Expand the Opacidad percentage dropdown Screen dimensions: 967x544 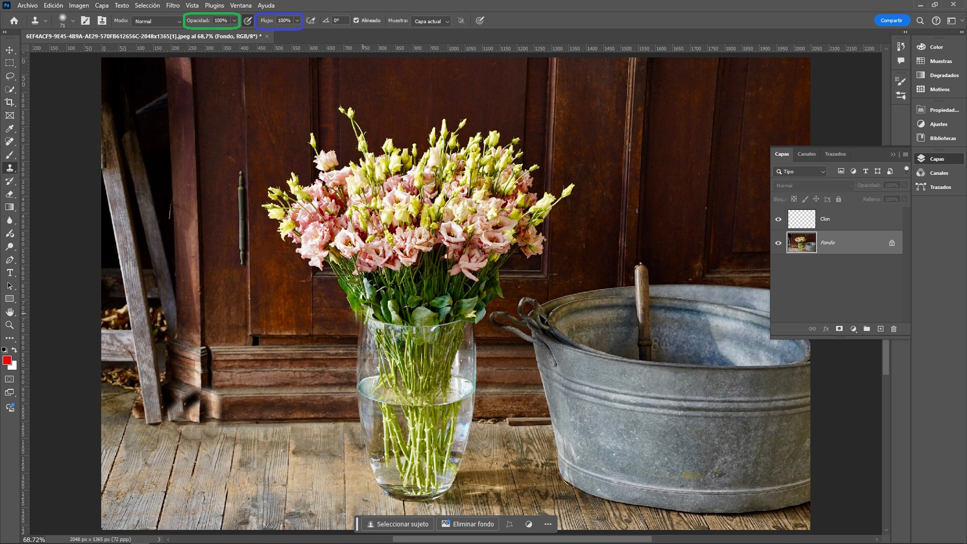(234, 21)
